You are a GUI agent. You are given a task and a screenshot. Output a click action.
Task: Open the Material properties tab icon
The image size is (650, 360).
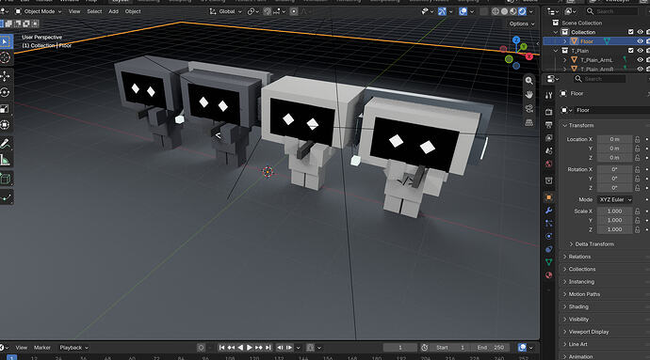549,274
